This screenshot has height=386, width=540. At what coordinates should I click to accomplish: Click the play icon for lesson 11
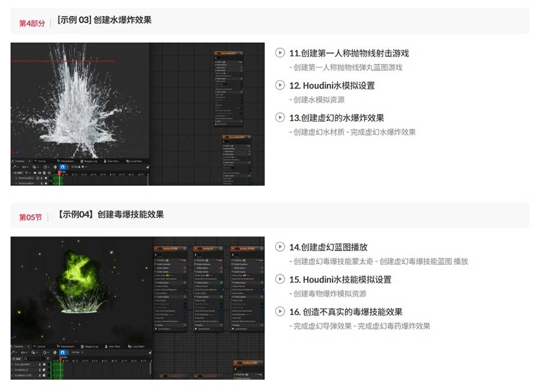tap(280, 53)
